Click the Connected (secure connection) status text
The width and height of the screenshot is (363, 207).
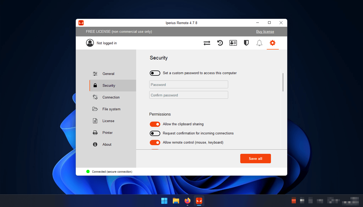click(112, 172)
